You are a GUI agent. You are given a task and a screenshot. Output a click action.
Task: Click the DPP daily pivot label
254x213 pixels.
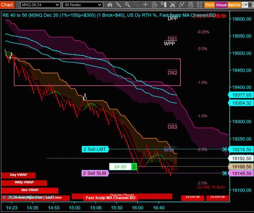(x=173, y=18)
